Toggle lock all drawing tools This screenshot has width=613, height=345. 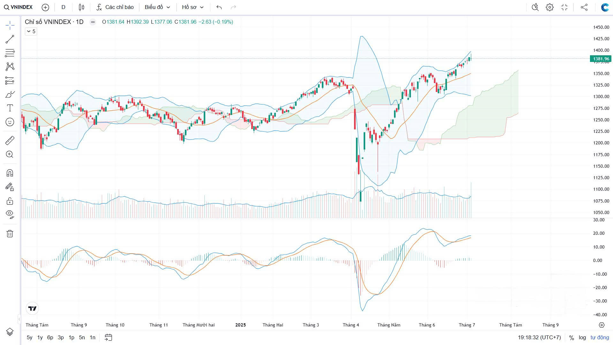10,201
